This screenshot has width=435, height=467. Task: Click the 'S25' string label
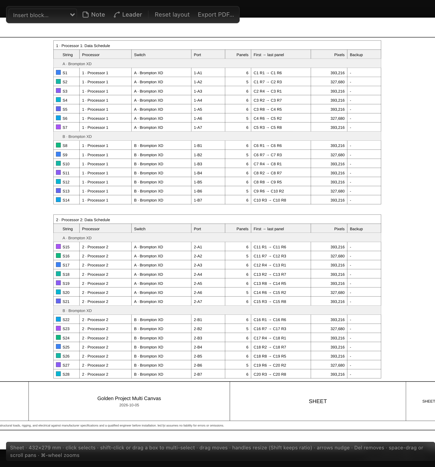[66, 347]
